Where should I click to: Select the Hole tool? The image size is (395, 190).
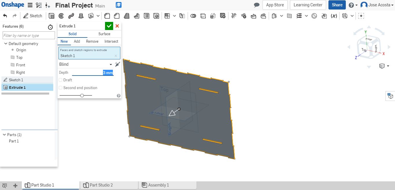tap(156, 16)
